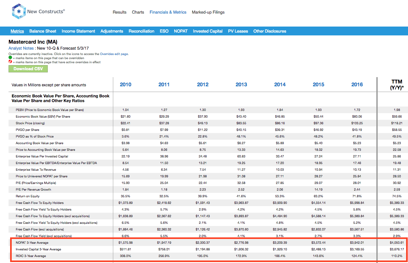408x263 pixels.
Task: Open the Other Disclosures tab
Action: 270,31
